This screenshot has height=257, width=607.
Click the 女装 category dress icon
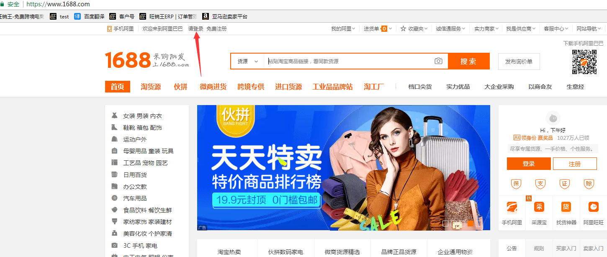coord(114,116)
